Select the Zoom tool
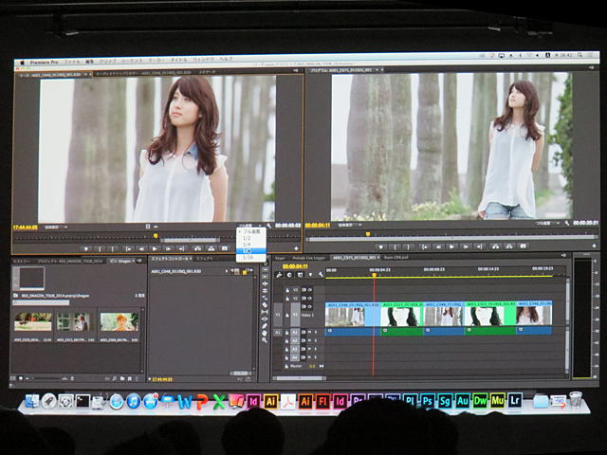 (265, 340)
